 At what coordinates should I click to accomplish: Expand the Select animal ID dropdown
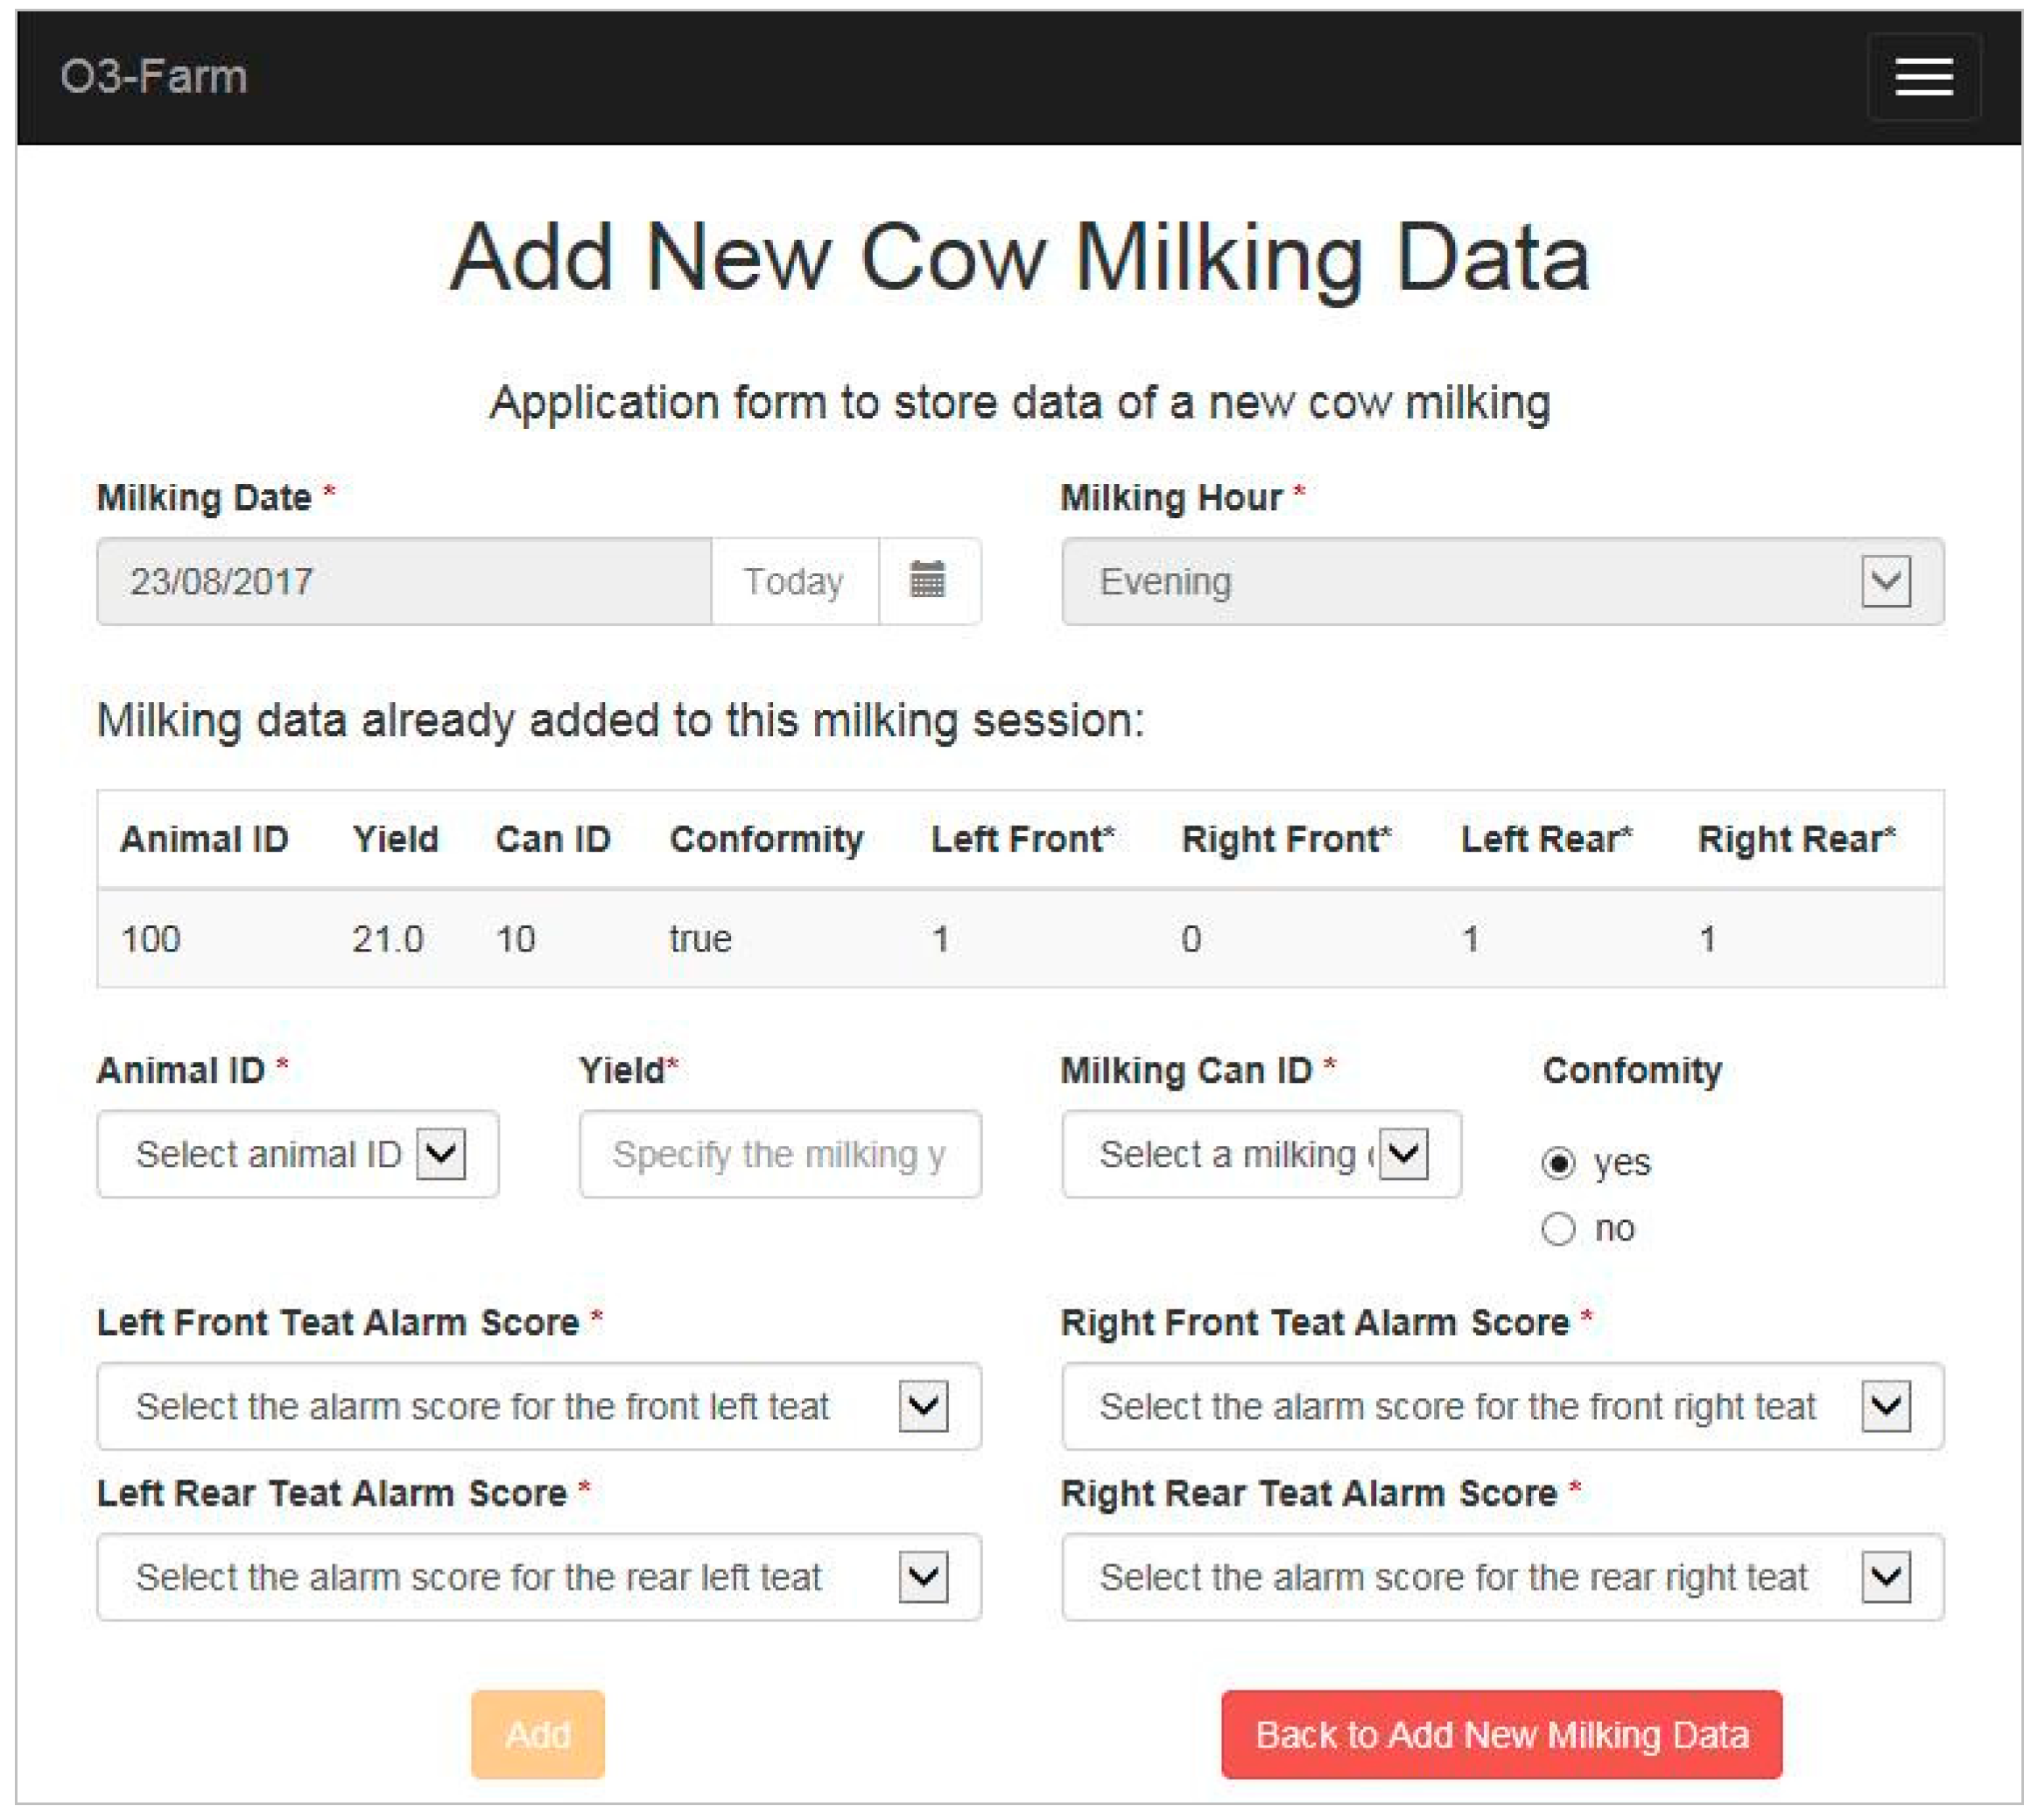[x=298, y=1154]
